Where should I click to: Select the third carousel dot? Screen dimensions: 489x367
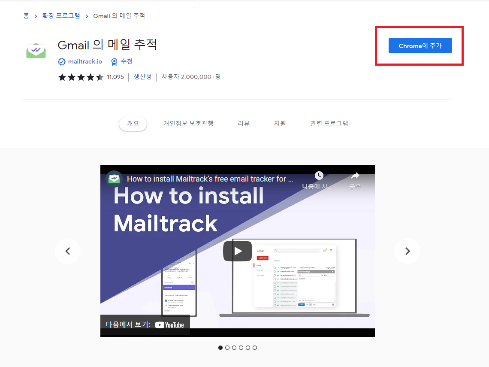[234, 348]
